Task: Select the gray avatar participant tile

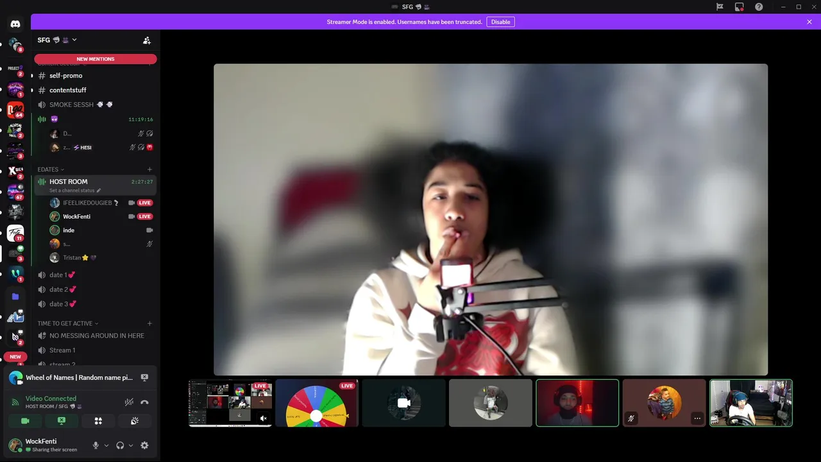Action: coord(491,403)
